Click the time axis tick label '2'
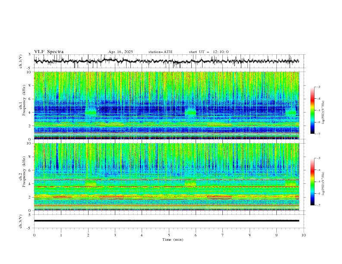Screen dimensions: 342x264 click(x=88, y=235)
